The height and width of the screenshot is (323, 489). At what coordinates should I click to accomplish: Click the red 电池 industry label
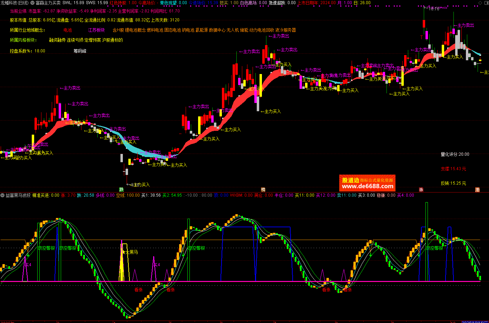click(68, 30)
